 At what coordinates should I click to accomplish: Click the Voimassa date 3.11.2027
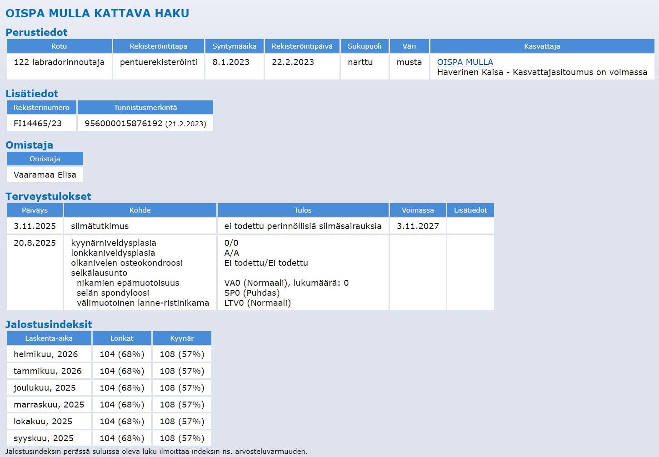[418, 226]
